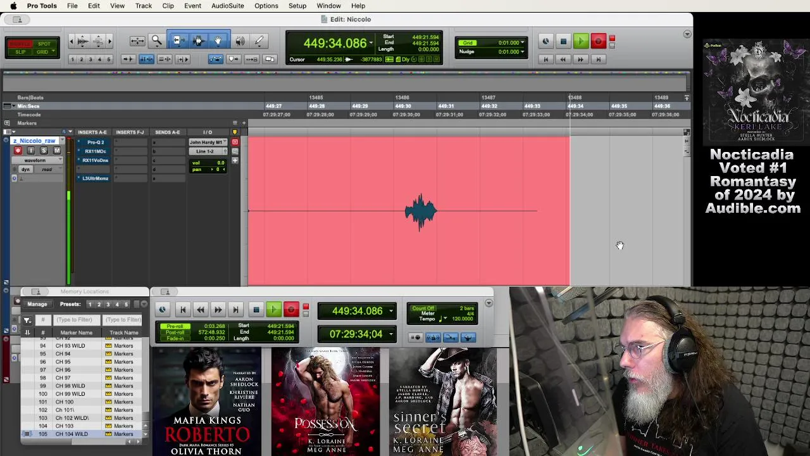Click Go to End in the floating Transport
Image resolution: width=810 pixels, height=456 pixels.
click(x=235, y=310)
